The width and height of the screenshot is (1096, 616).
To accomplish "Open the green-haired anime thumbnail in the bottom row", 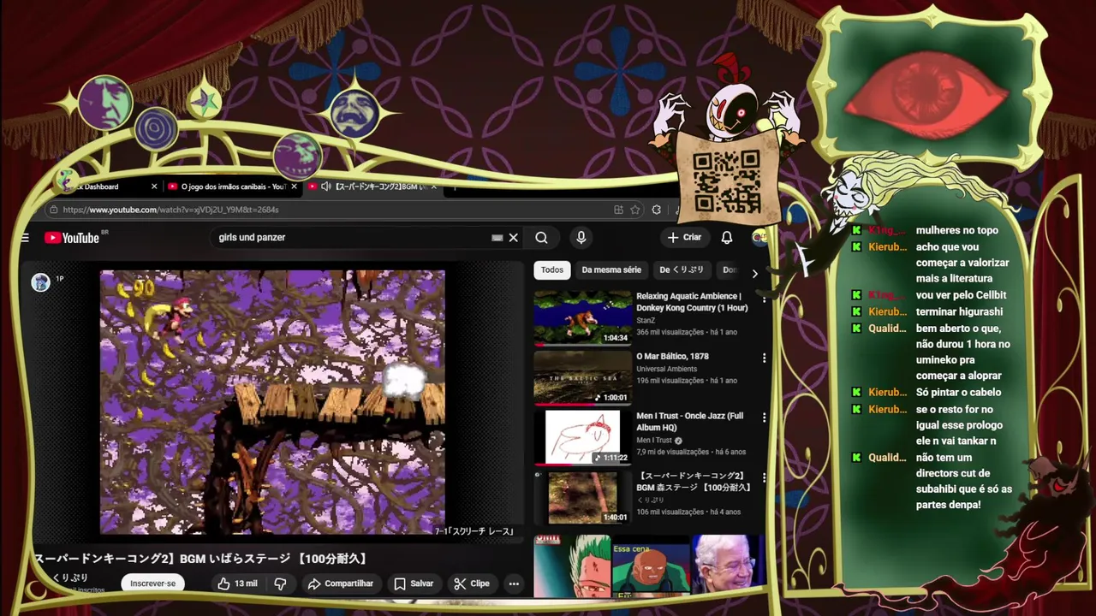I will click(x=572, y=565).
